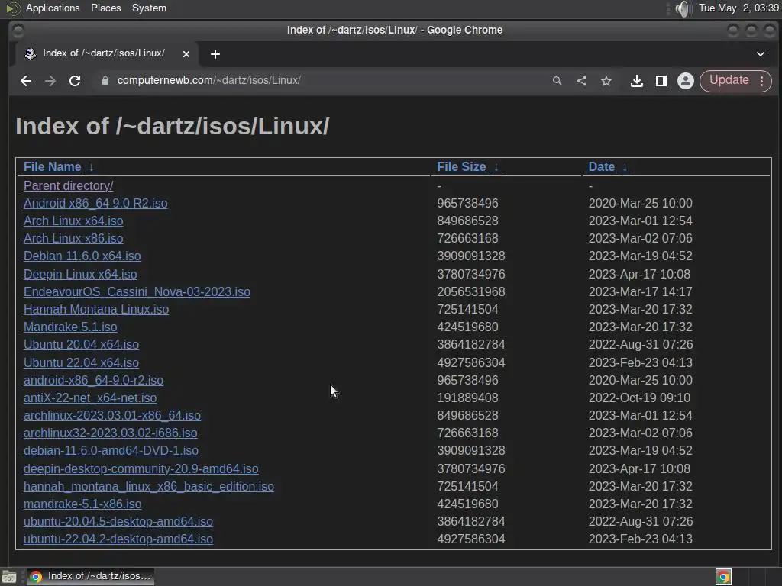Download antiX-22-net_x64-net.iso
782x586 pixels.
click(x=90, y=398)
